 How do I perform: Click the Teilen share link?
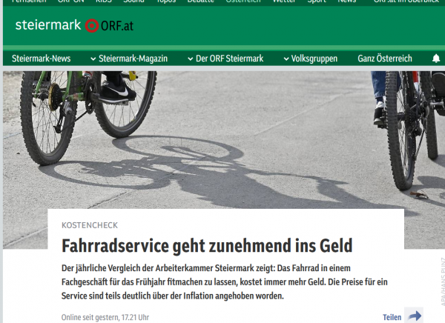click(x=392, y=317)
